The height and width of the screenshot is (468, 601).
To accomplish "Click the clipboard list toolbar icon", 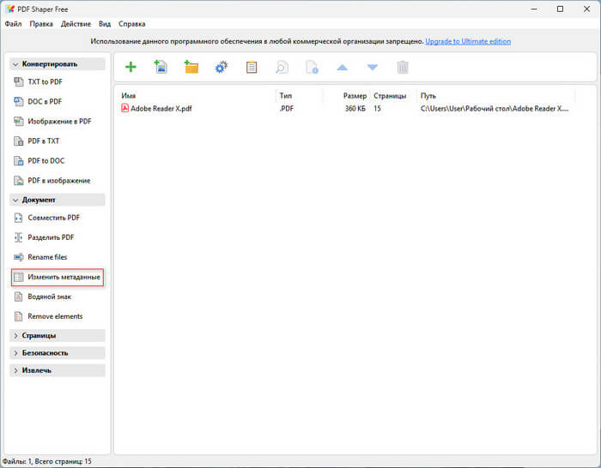I will click(252, 67).
